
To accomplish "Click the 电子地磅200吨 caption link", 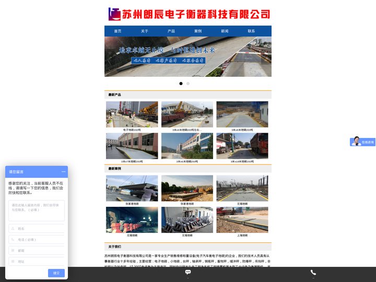I will click(132, 130).
